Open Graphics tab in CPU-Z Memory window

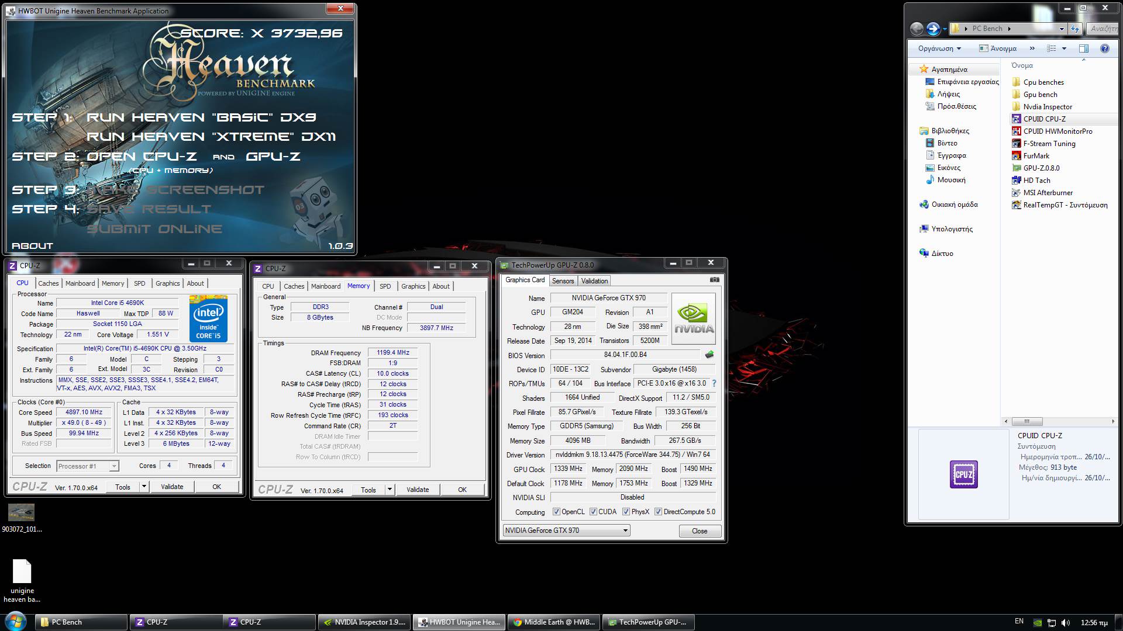pos(413,286)
